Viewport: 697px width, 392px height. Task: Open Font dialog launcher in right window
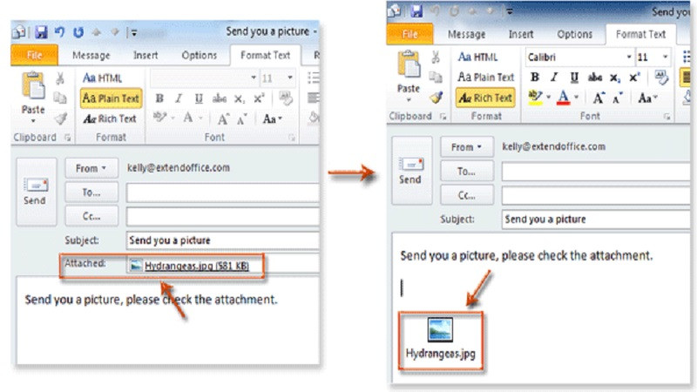pos(667,116)
